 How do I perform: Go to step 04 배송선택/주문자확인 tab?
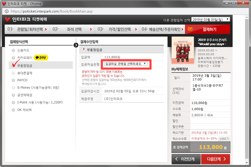coord(162,29)
